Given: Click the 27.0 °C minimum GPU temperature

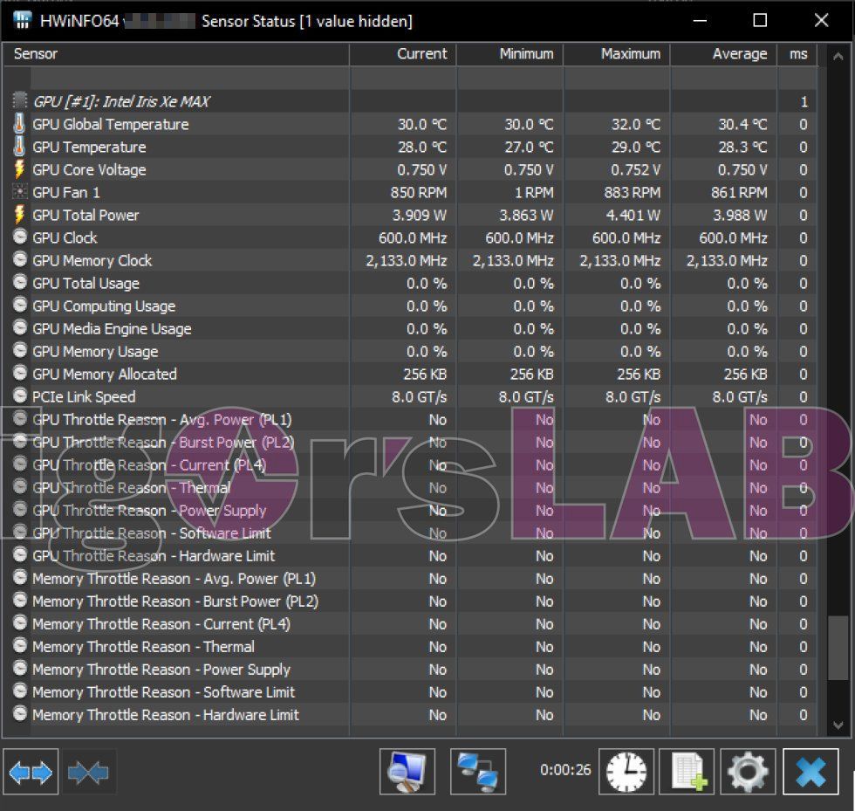Looking at the screenshot, I should point(529,148).
